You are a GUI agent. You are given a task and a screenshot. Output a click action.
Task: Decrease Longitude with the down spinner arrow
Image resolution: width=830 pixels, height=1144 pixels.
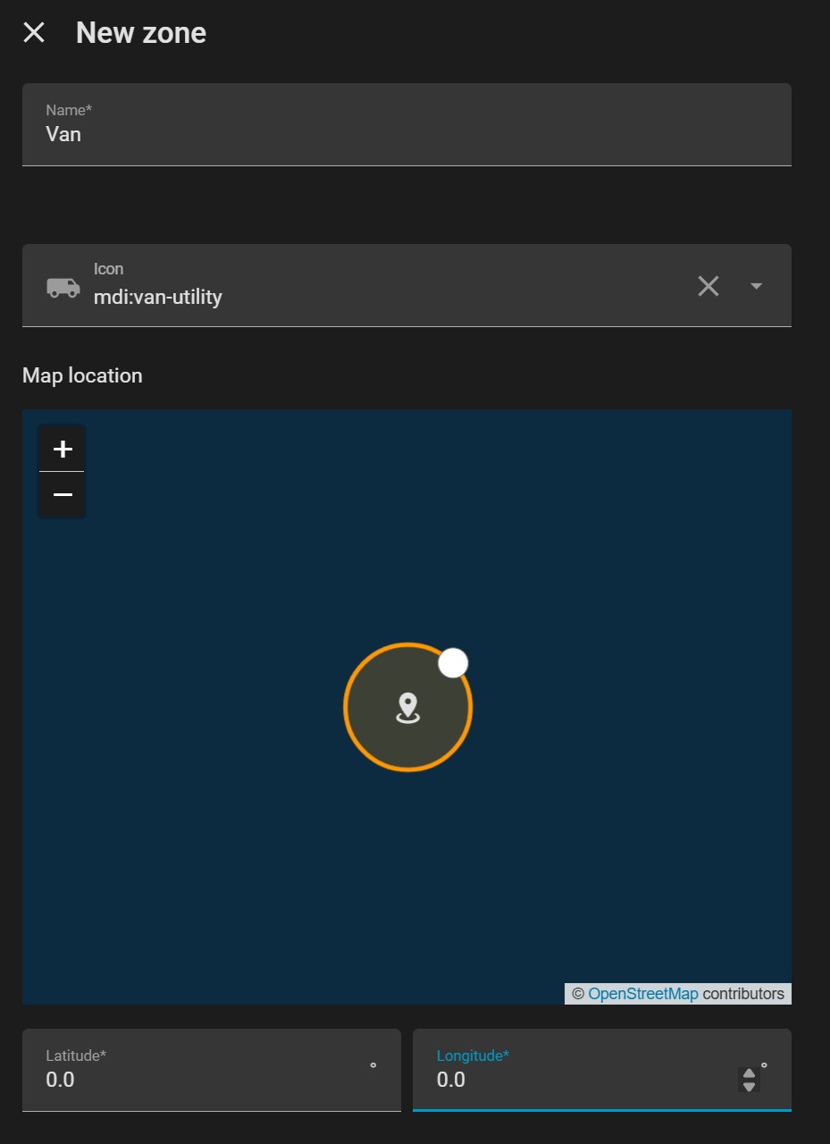pyautogui.click(x=749, y=1087)
